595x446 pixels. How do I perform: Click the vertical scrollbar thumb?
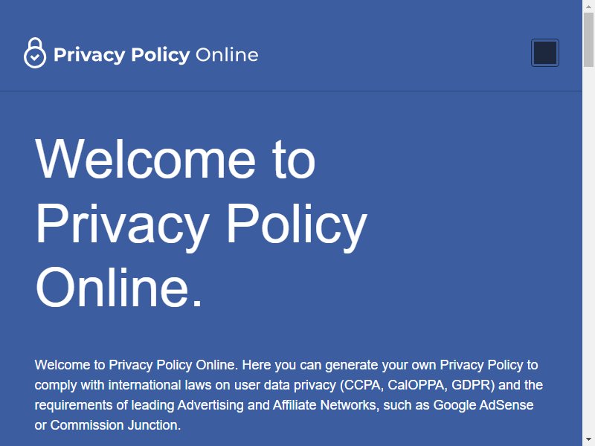click(x=588, y=40)
